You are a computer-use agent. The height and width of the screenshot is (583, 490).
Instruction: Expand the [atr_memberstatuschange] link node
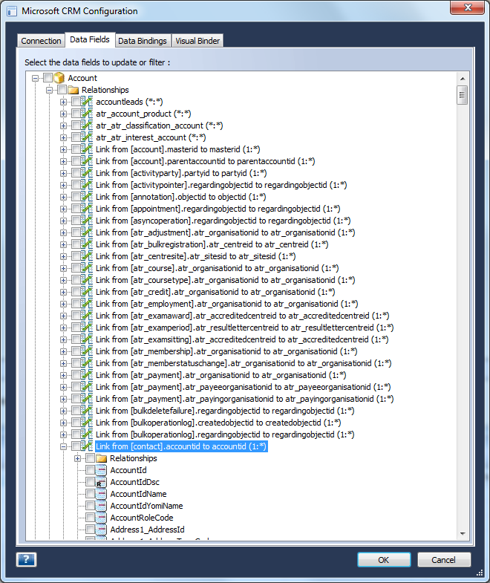tap(64, 363)
